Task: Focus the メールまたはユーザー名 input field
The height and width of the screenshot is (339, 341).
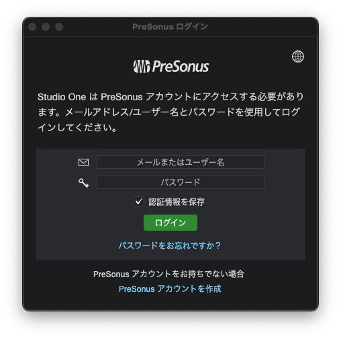Action: coord(181,162)
